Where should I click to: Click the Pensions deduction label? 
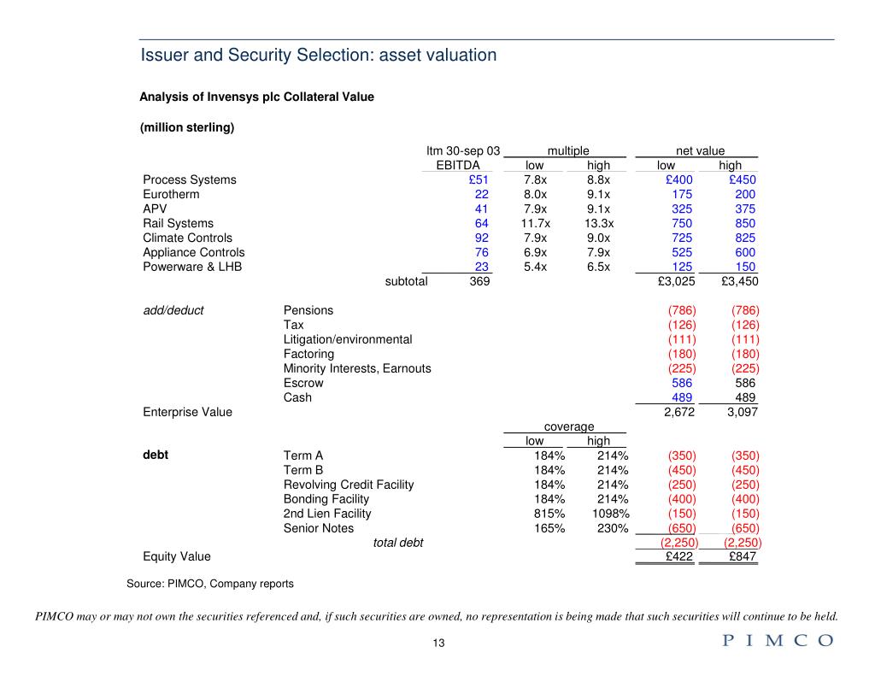(308, 310)
